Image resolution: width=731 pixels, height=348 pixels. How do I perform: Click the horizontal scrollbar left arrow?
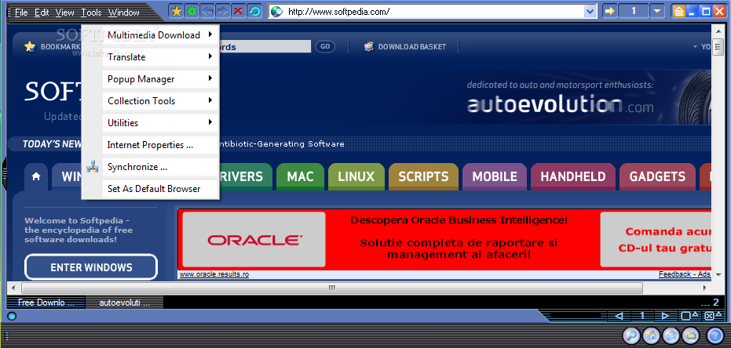point(13,288)
